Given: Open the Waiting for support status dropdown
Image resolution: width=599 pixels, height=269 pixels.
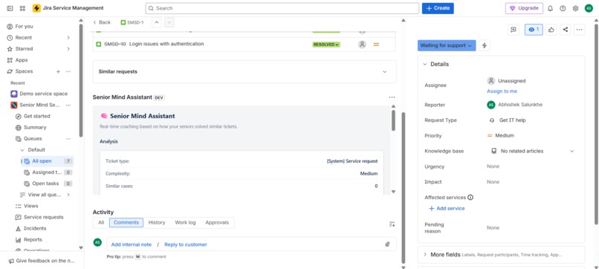Looking at the screenshot, I should (447, 45).
